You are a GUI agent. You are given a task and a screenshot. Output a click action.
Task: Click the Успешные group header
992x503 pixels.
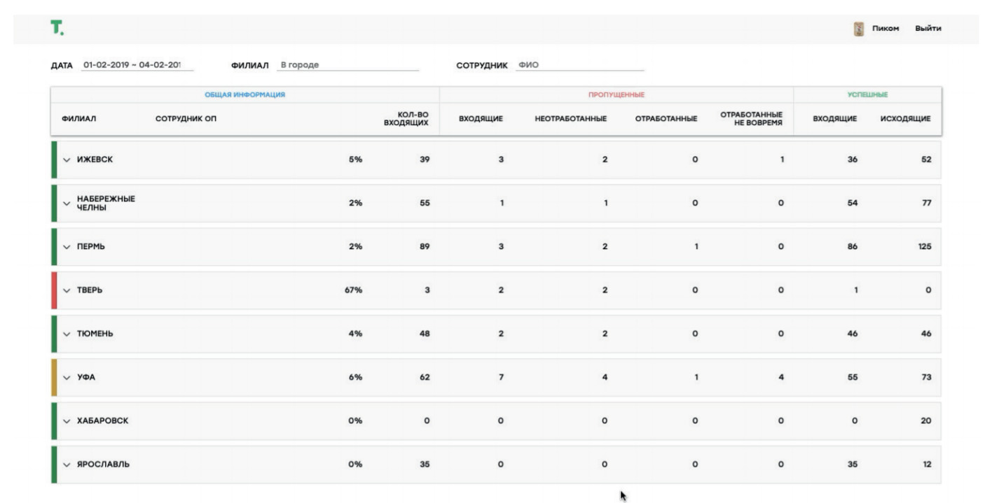867,94
